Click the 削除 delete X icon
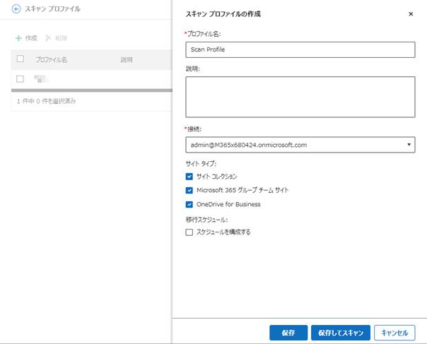 (x=48, y=38)
